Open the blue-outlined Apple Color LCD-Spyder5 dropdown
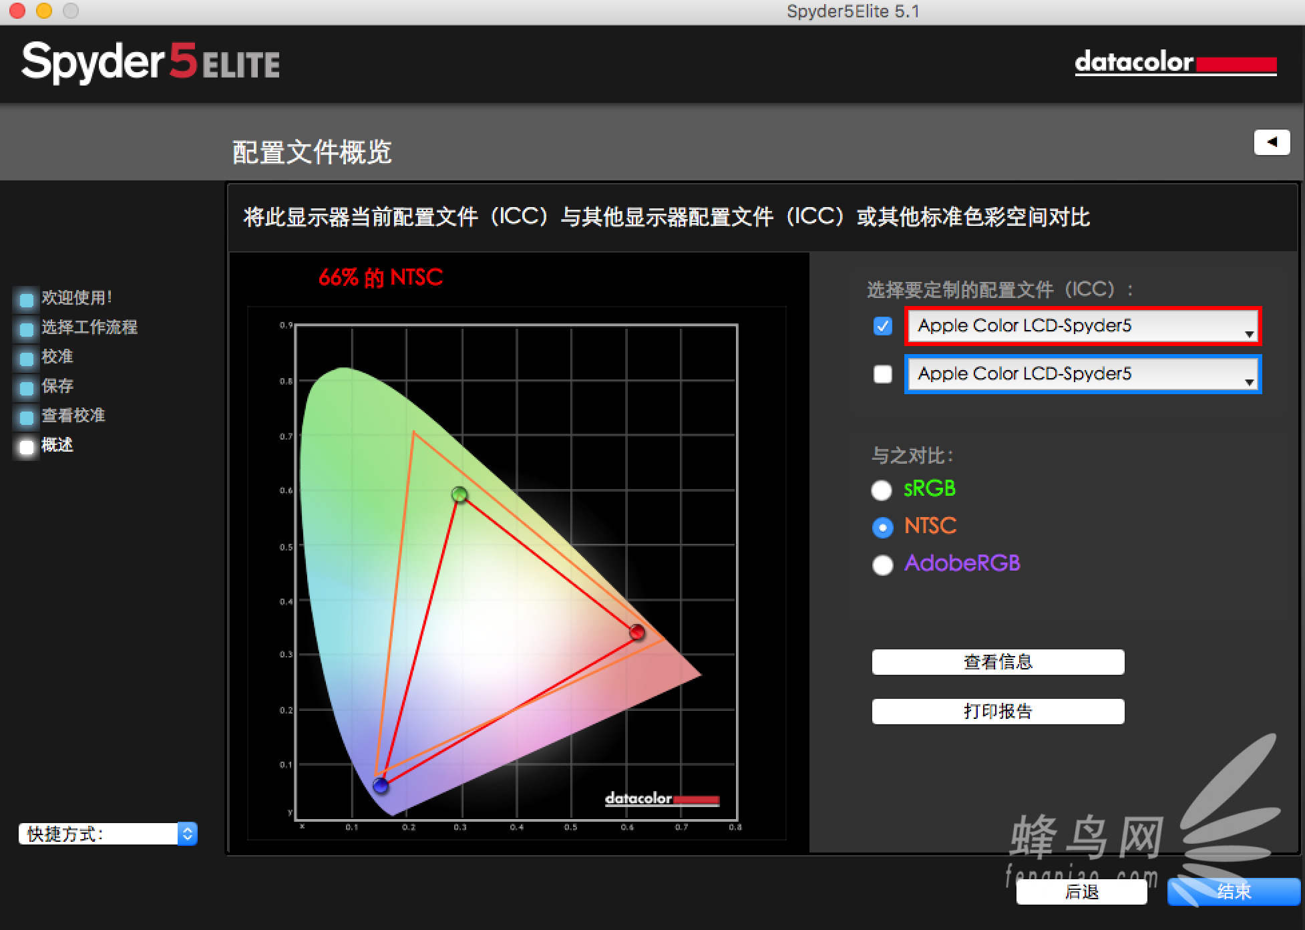This screenshot has height=930, width=1305. [1083, 374]
